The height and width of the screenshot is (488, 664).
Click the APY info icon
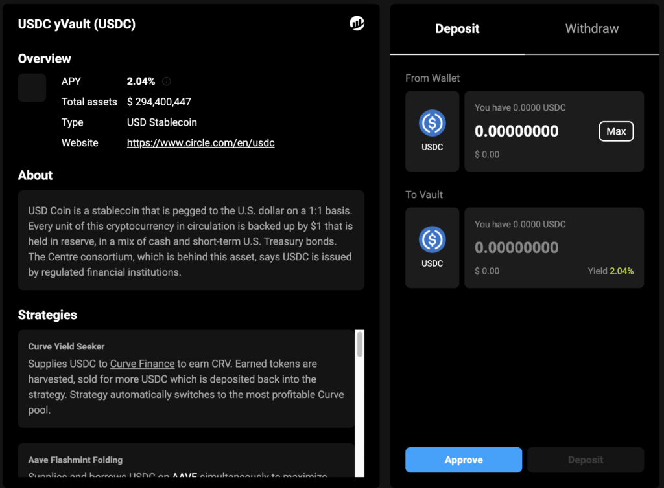167,82
